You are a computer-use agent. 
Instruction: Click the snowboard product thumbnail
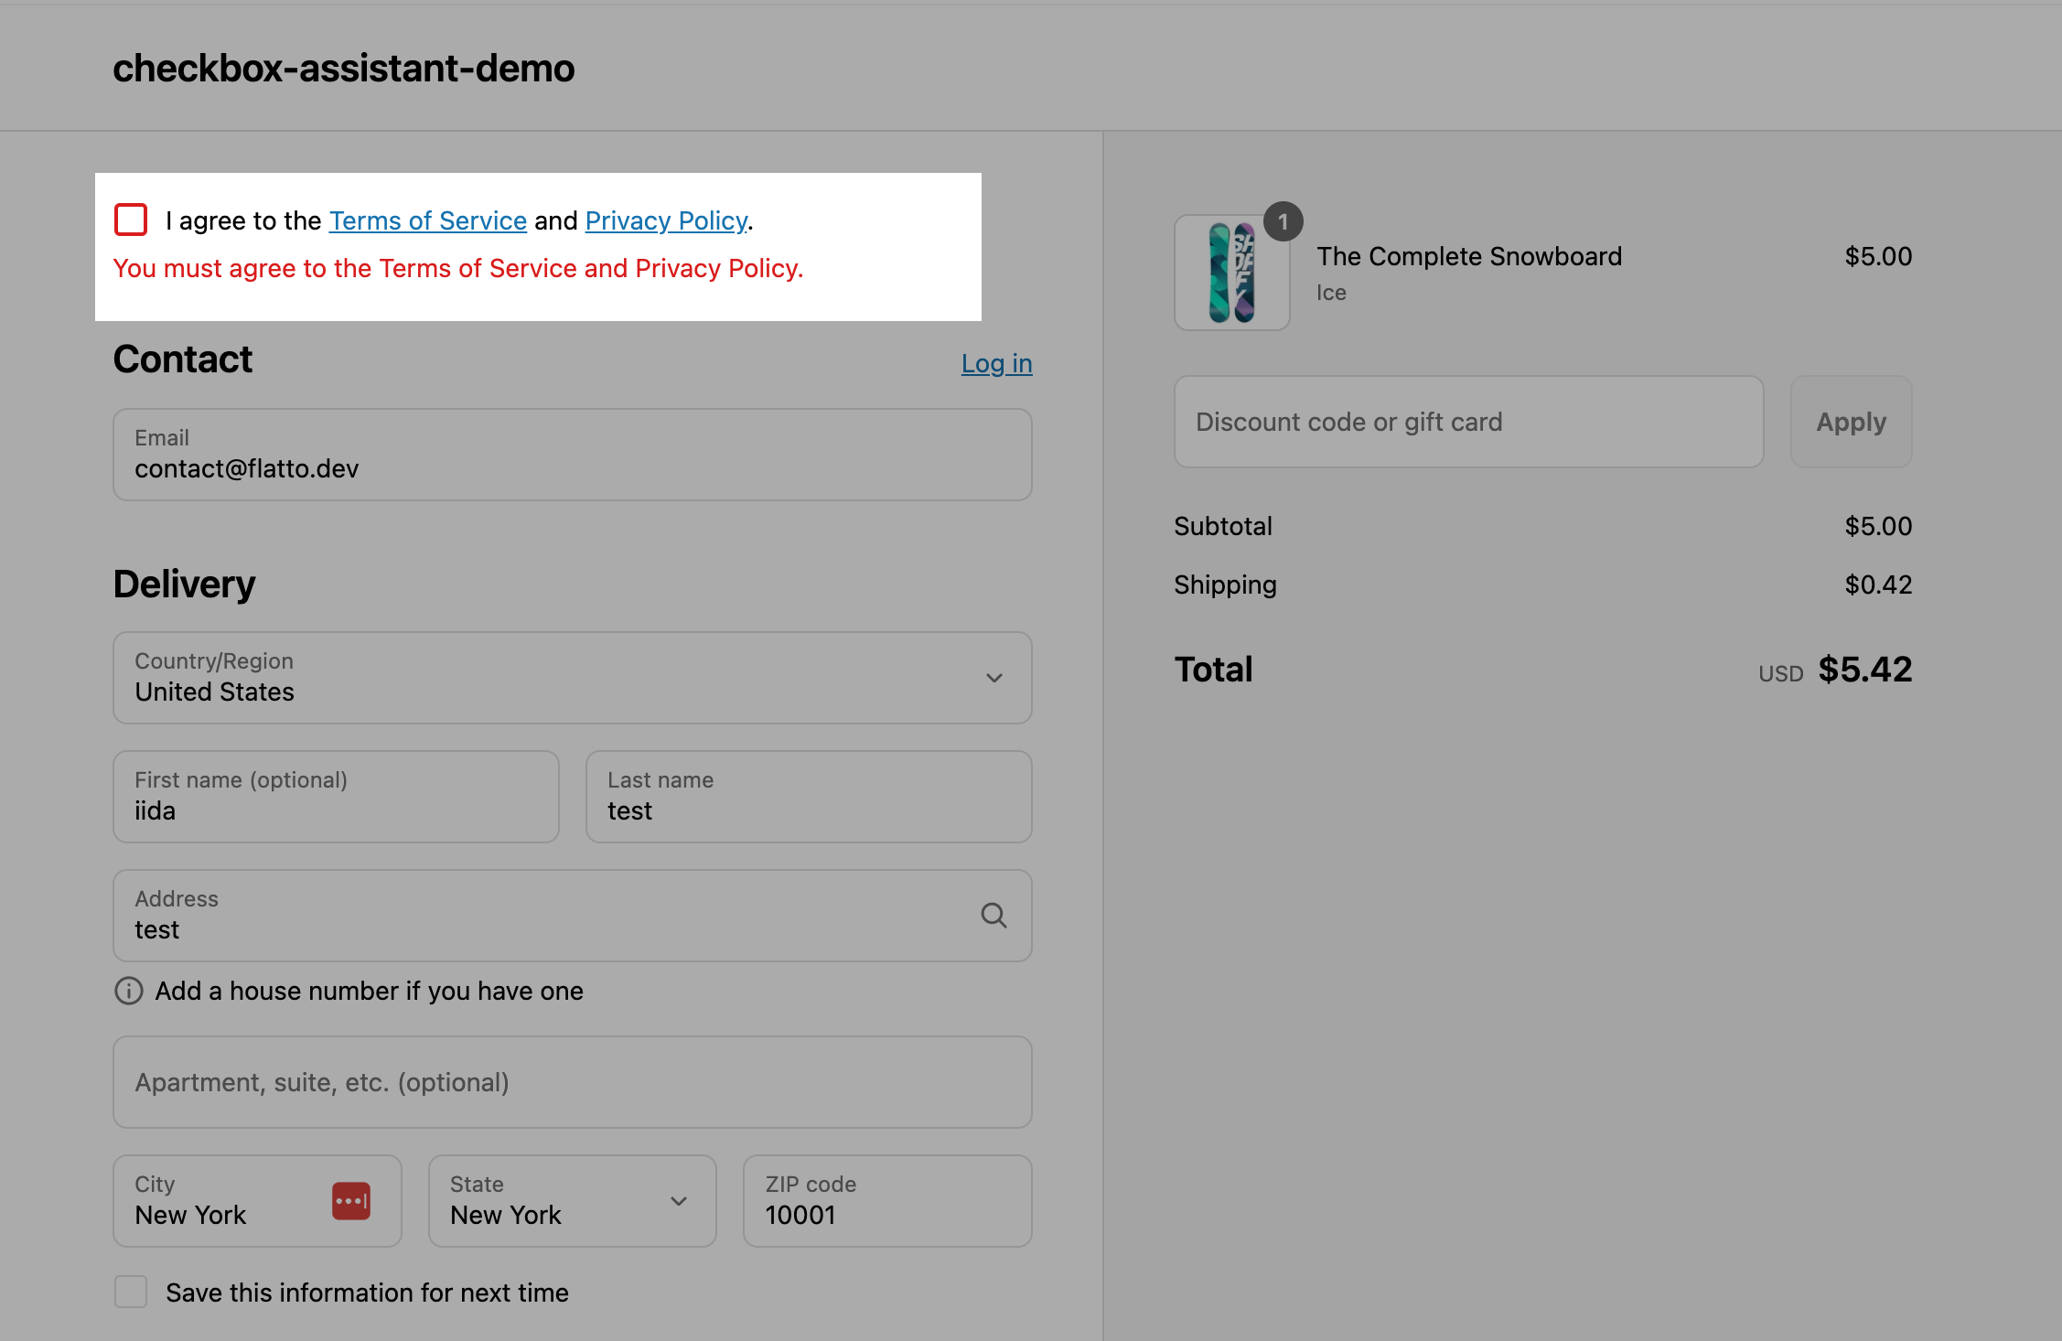pos(1231,273)
